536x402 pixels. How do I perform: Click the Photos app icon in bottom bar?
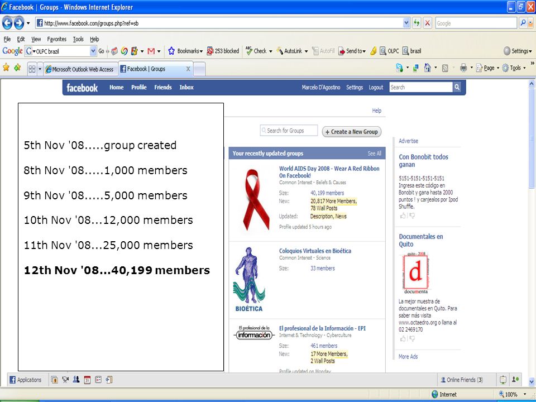(54, 380)
